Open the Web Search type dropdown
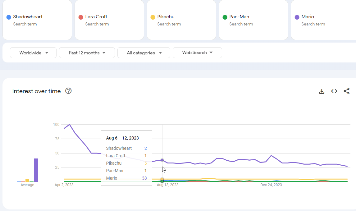This screenshot has width=356, height=211. (x=197, y=53)
